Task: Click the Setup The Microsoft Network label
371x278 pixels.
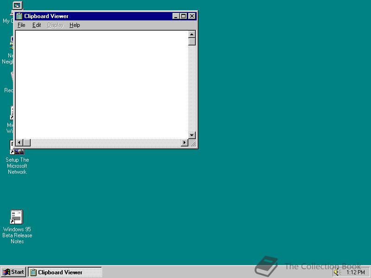Action: pos(17,166)
